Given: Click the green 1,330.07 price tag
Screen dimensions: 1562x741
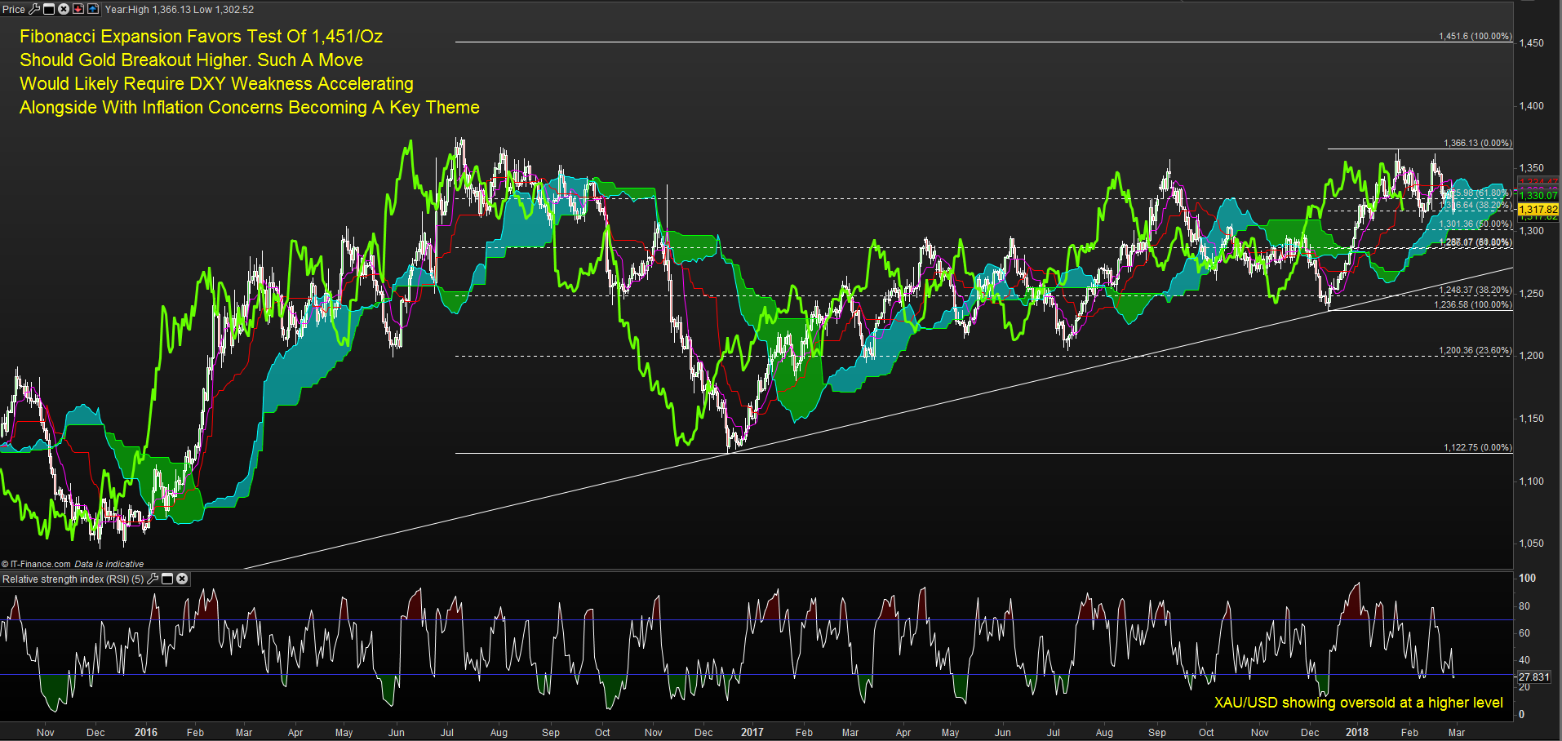Looking at the screenshot, I should tap(1538, 196).
